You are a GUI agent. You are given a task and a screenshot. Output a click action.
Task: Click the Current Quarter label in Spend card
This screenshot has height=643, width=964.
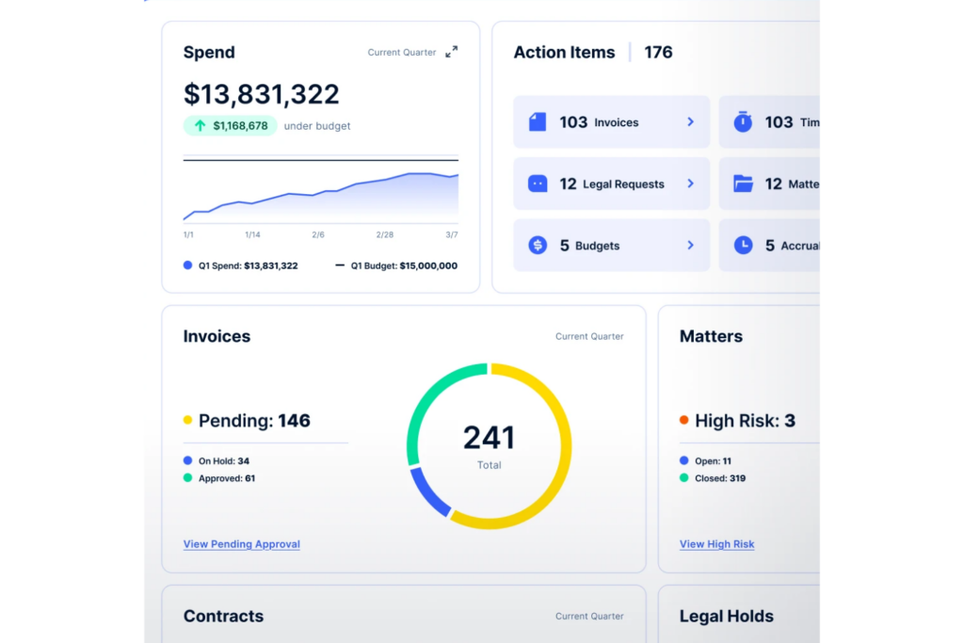coord(401,53)
